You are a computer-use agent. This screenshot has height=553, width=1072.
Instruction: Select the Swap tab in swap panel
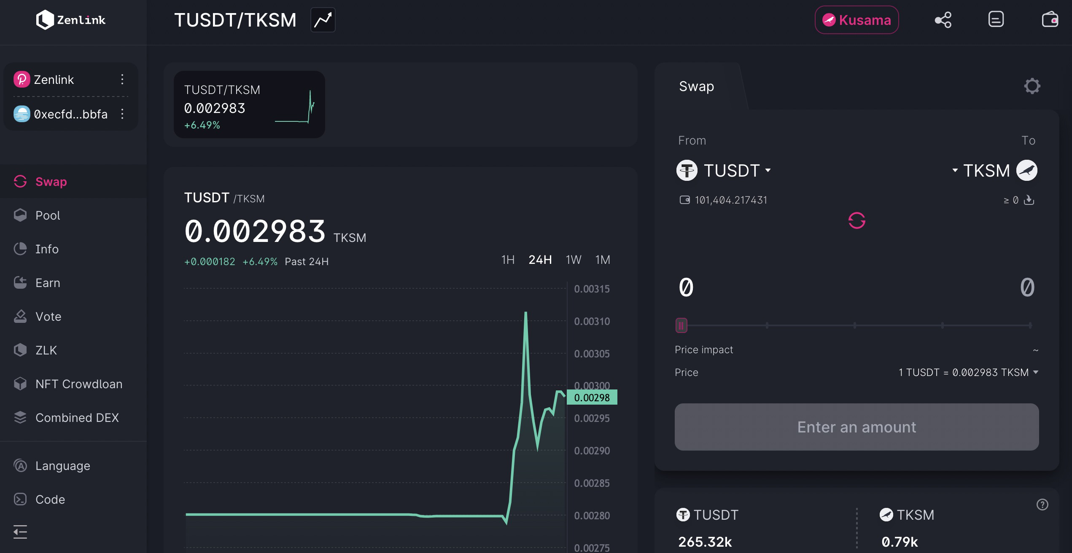point(697,86)
